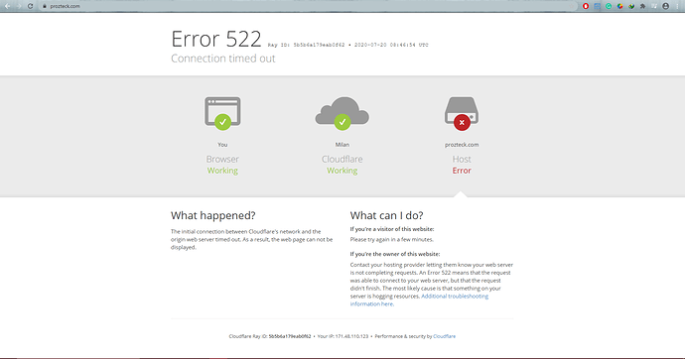Image resolution: width=685 pixels, height=359 pixels.
Task: Open the Chrome three-dot menu
Action: pyautogui.click(x=677, y=6)
